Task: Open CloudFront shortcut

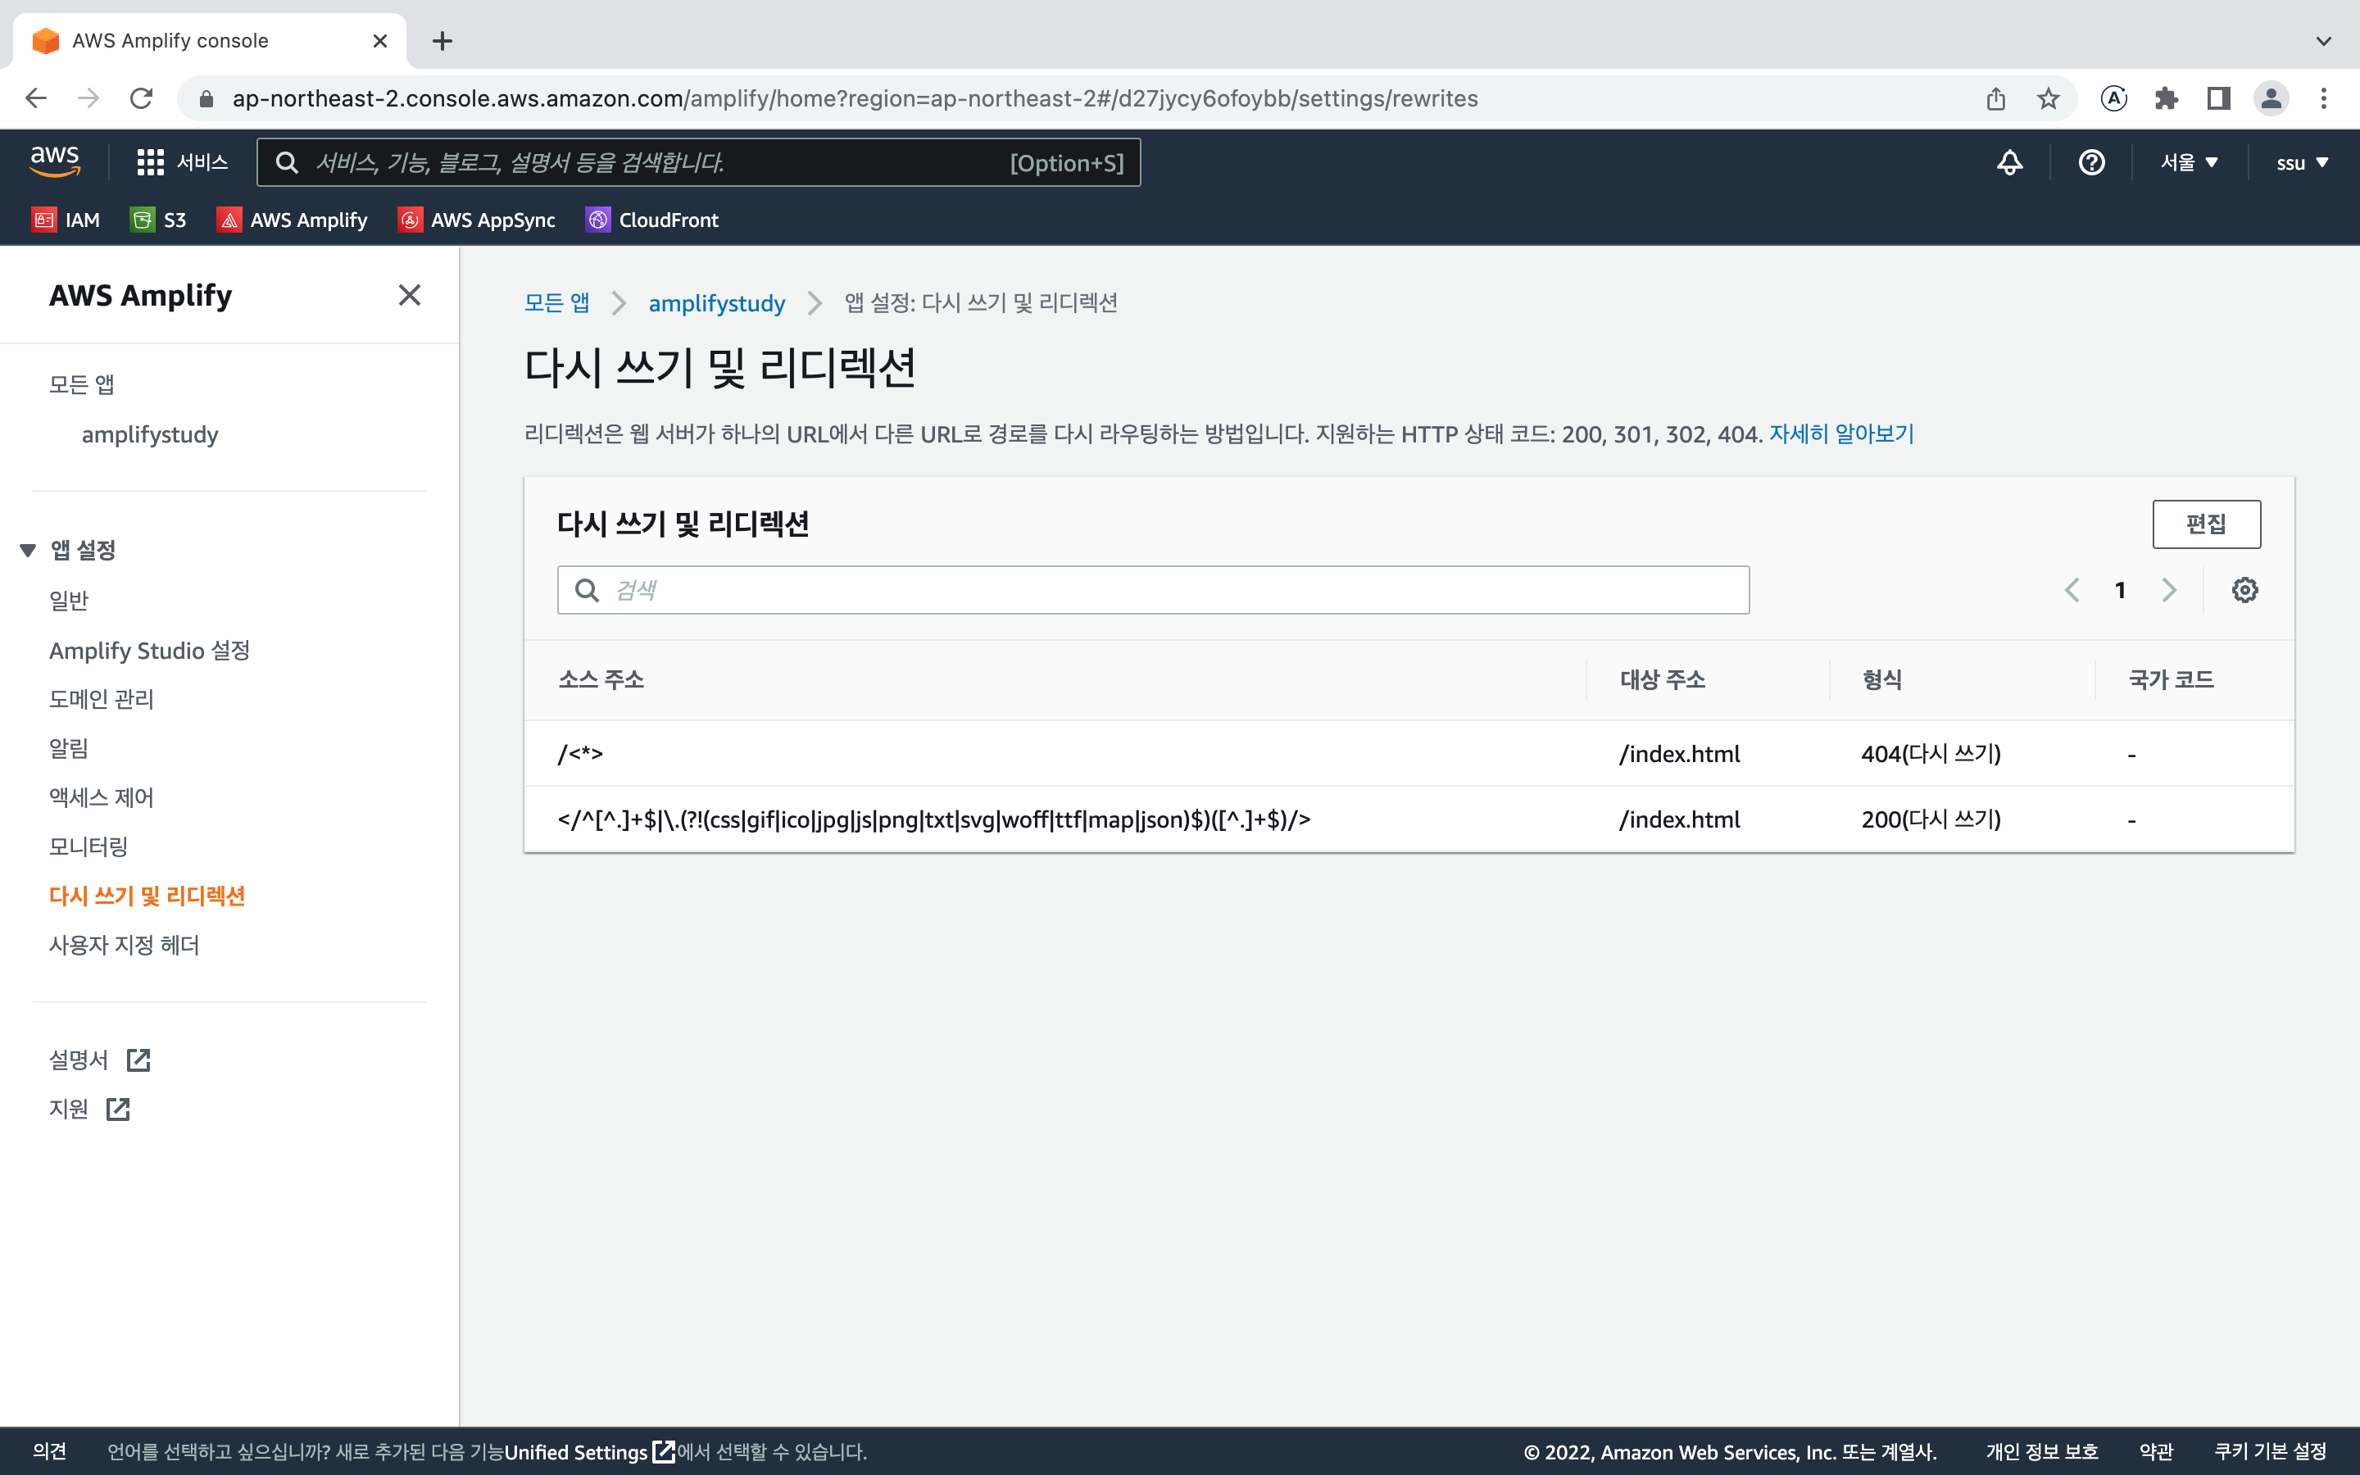Action: pos(651,220)
